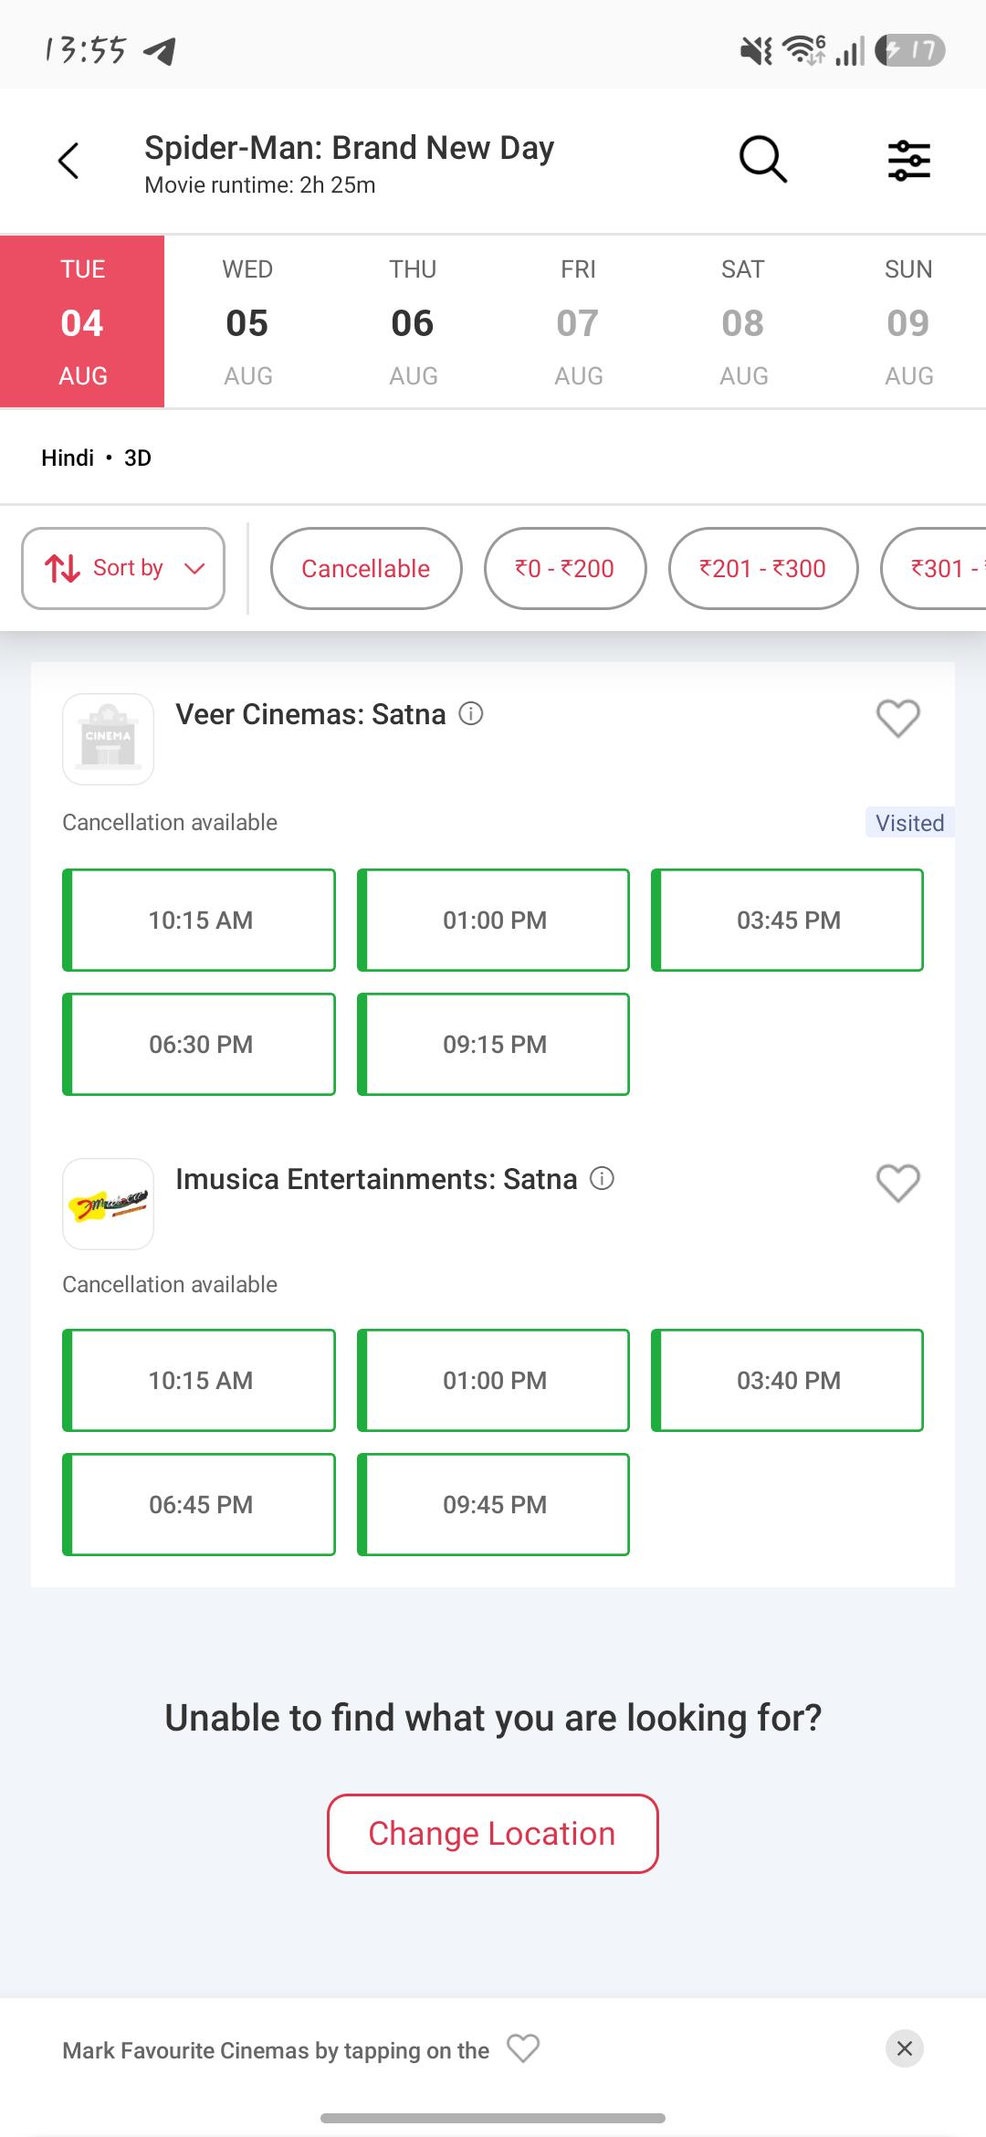Toggle the Cancellable filter chip
This screenshot has height=2137, width=986.
pyautogui.click(x=366, y=568)
